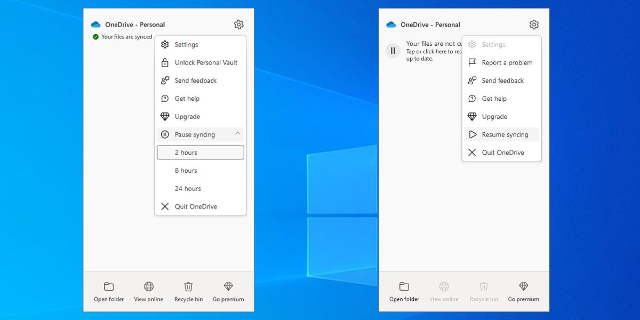This screenshot has height=320, width=640.
Task: Click Open folder in left panel
Action: click(x=109, y=292)
